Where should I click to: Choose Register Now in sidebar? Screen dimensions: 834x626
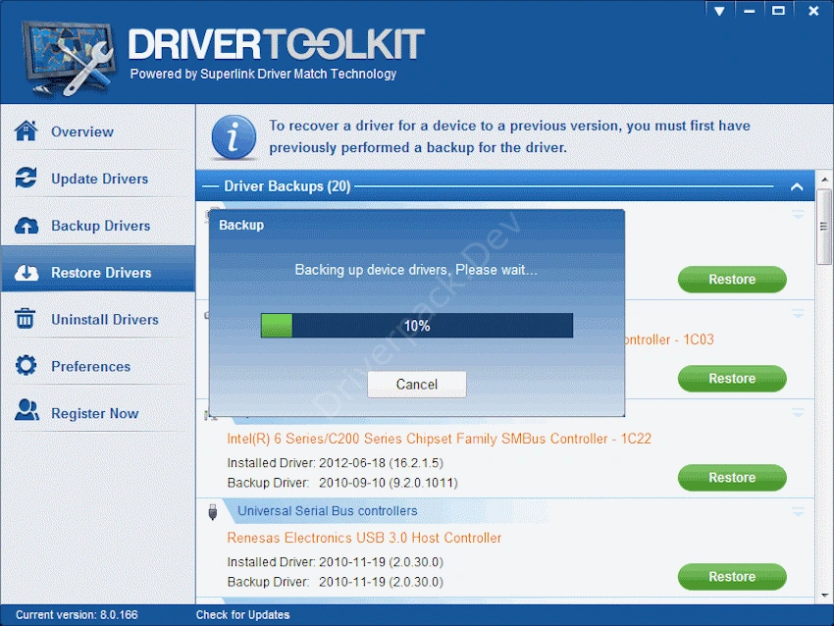click(x=98, y=413)
